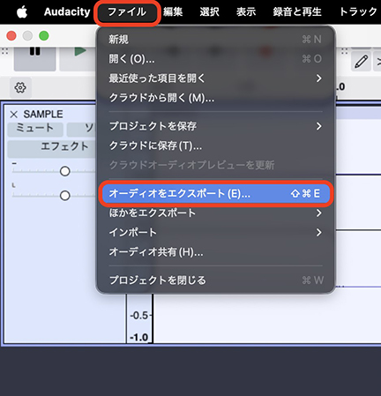The image size is (381, 396).
Task: Open the SAMPLE track name menu
Action: pyautogui.click(x=43, y=114)
